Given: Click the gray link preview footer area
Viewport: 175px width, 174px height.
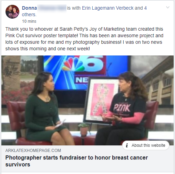Looking at the screenshot, I should [x=87, y=158].
